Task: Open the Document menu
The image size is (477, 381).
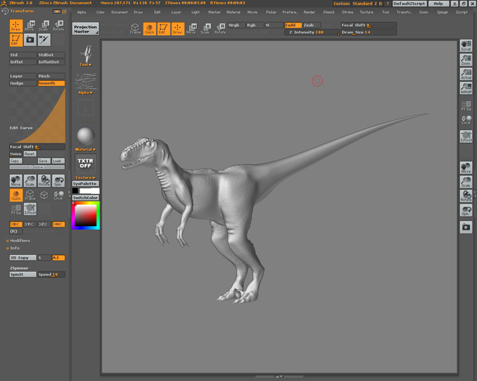Action: (119, 12)
